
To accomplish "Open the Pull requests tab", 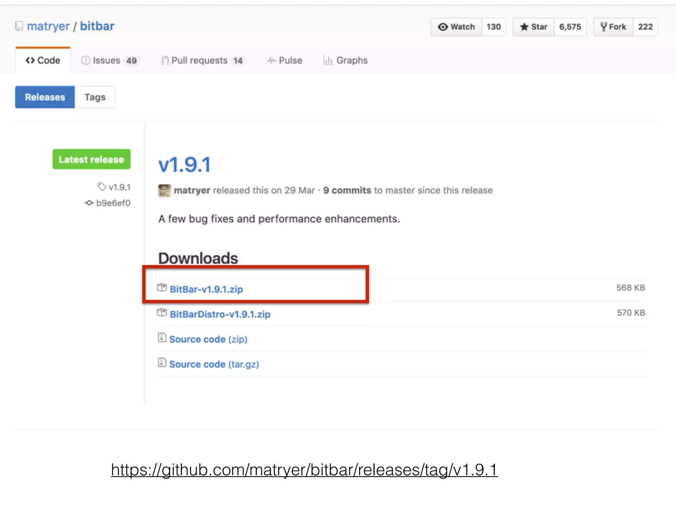I will (x=203, y=60).
